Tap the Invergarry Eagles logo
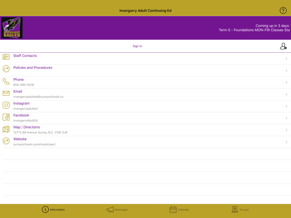The image size is (291, 218). tap(12, 28)
